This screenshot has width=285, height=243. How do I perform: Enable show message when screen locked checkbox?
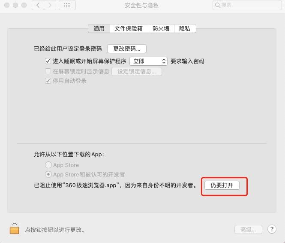(48, 71)
